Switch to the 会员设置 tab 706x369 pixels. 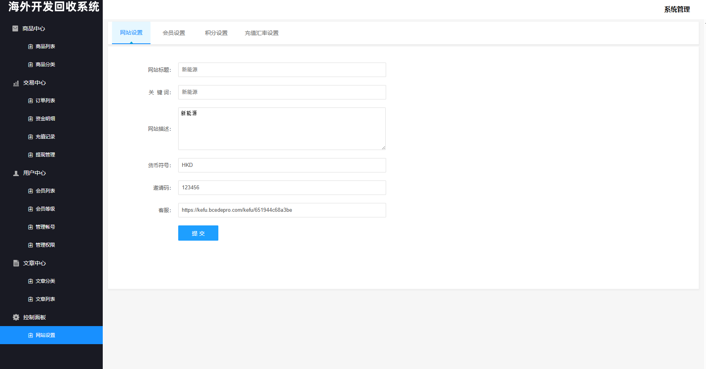(x=174, y=33)
